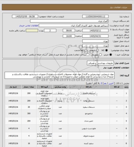Click the deadline time field 08:00
This screenshot has width=134, height=147.
(69, 31)
